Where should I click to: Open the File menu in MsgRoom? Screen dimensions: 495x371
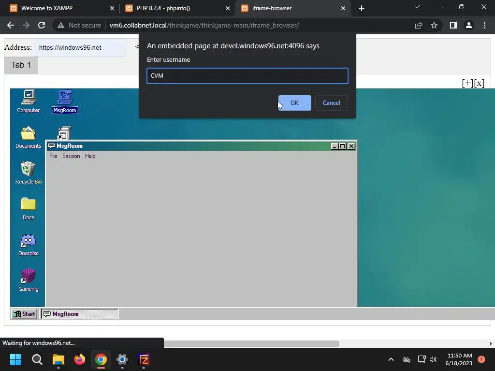tap(53, 156)
